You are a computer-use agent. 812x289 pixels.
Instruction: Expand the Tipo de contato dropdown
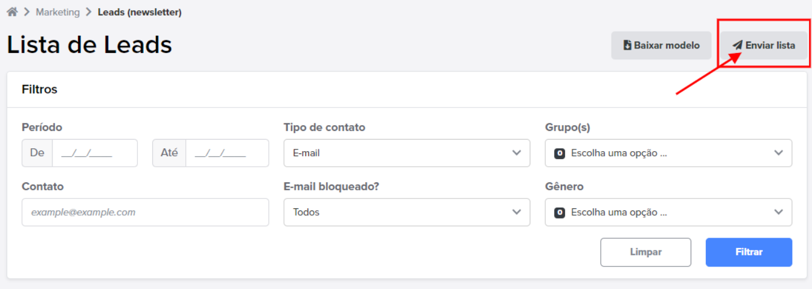(x=407, y=153)
